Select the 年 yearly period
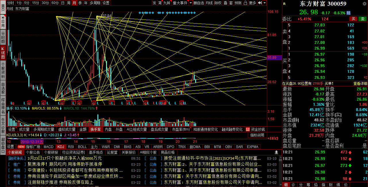The width and height of the screenshot is (368, 187). pos(86,3)
